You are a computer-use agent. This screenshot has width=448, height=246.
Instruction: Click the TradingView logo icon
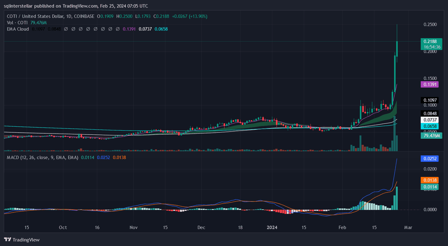(8, 240)
